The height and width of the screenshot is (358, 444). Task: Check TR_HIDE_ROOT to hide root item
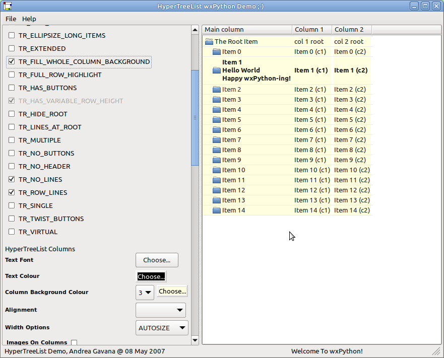[12, 114]
